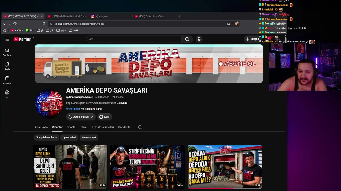Open the Canlı channel tab
Viewport: 341px width, 191px height.
click(84, 127)
